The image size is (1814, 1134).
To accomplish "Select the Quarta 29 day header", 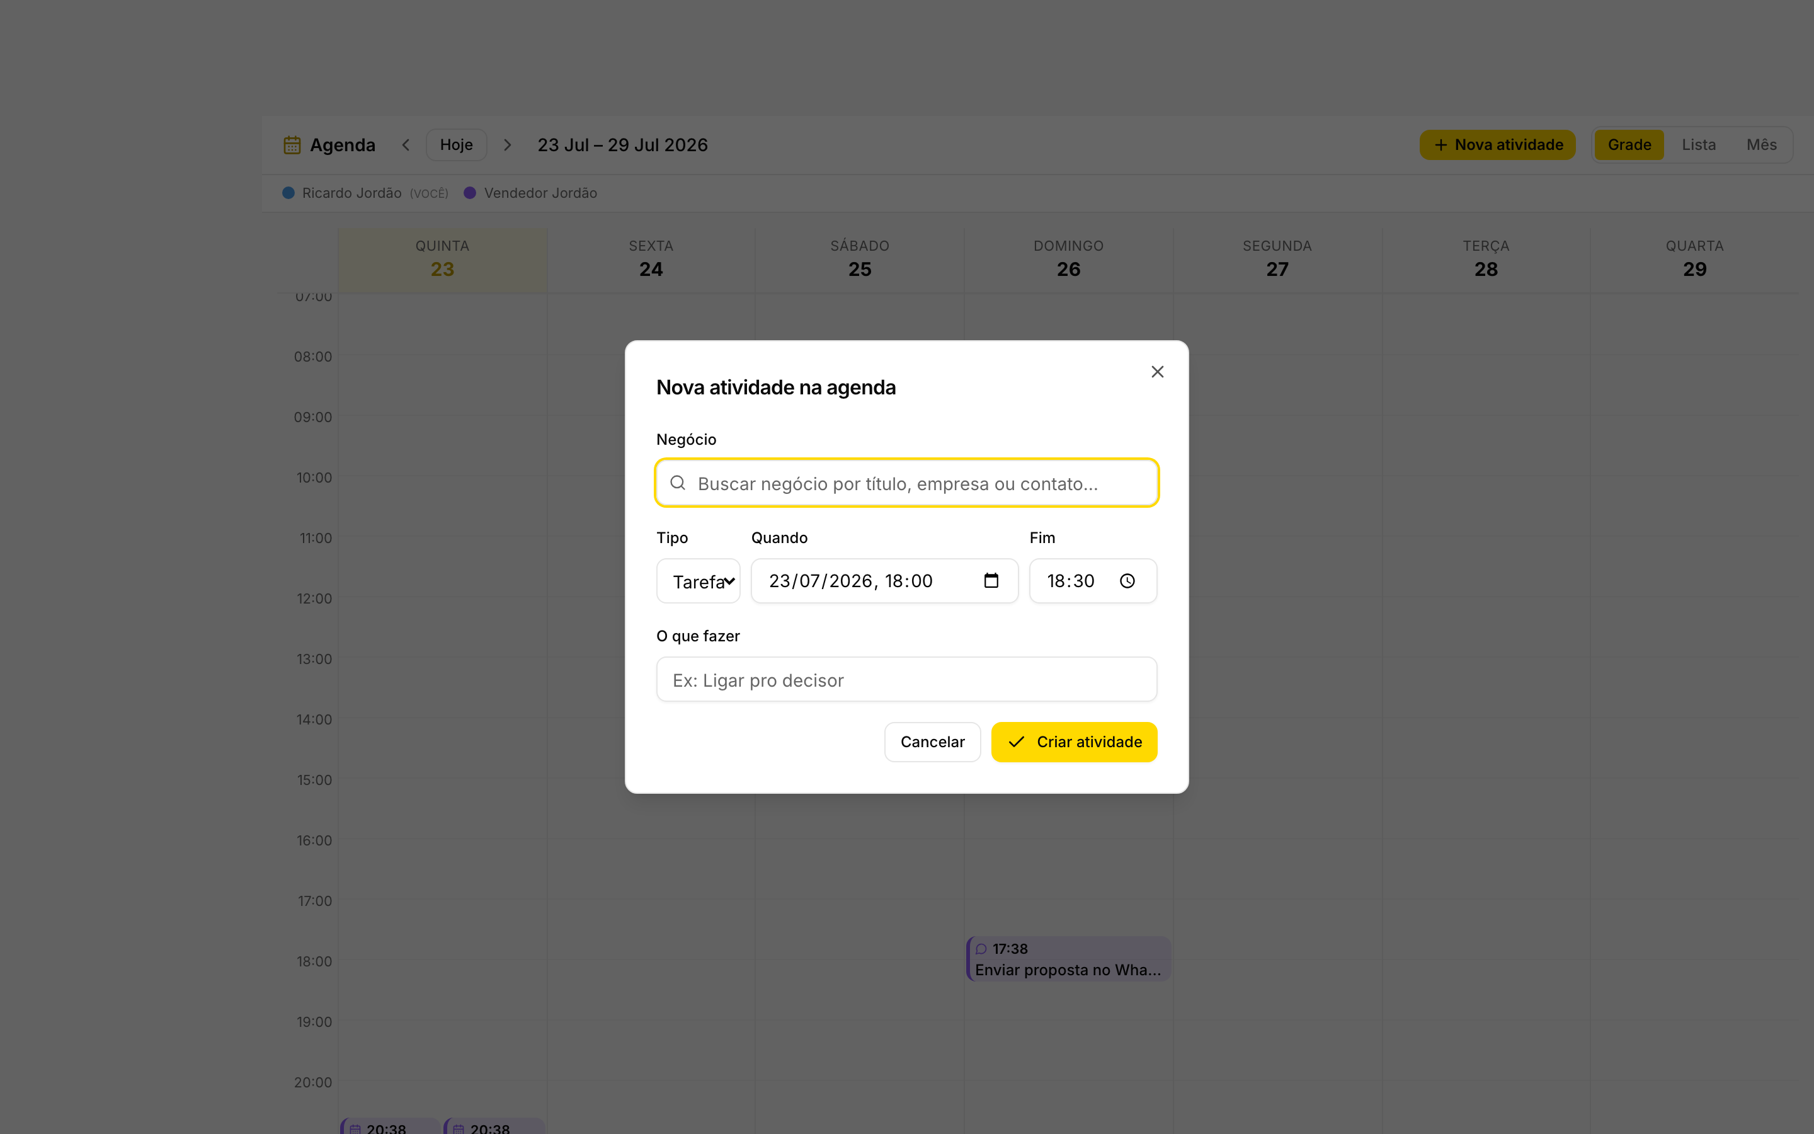I will point(1694,259).
